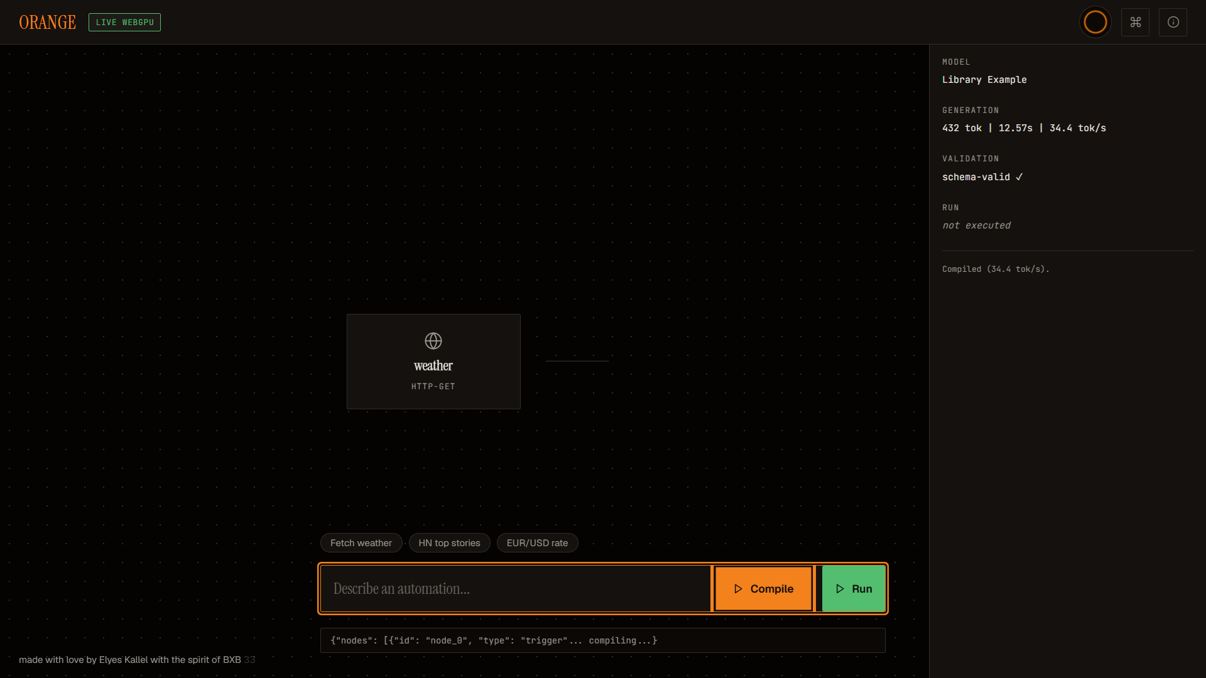Image resolution: width=1206 pixels, height=678 pixels.
Task: Click the Library Example model name
Action: [984, 80]
